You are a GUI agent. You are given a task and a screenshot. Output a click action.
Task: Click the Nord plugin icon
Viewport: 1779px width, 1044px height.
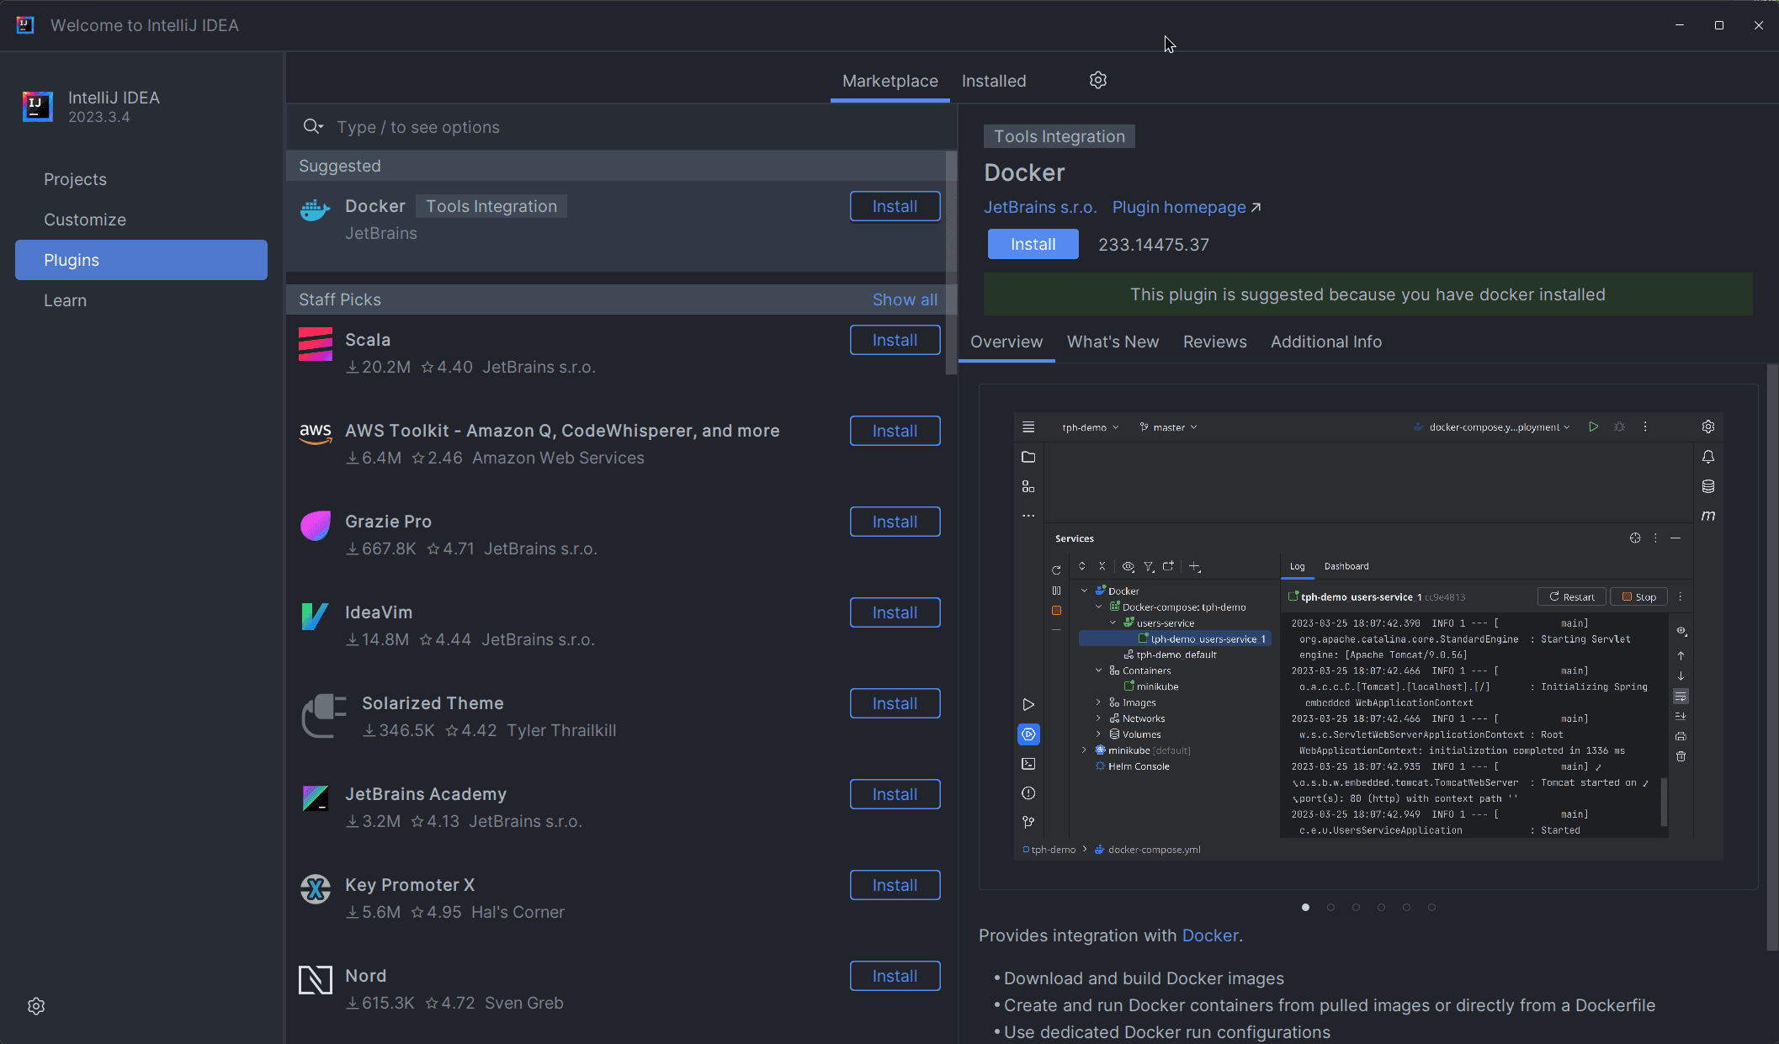click(316, 980)
